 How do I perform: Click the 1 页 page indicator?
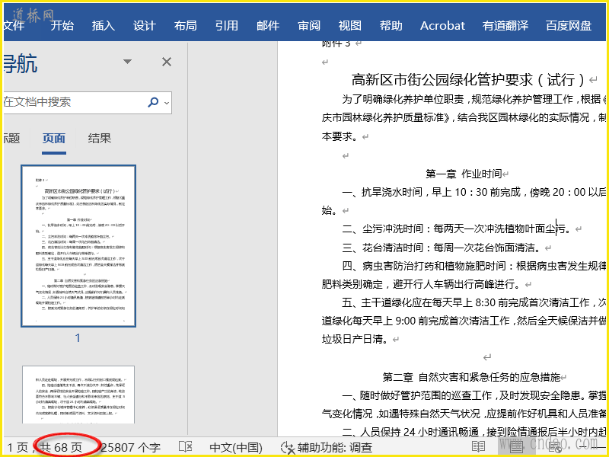click(x=18, y=448)
